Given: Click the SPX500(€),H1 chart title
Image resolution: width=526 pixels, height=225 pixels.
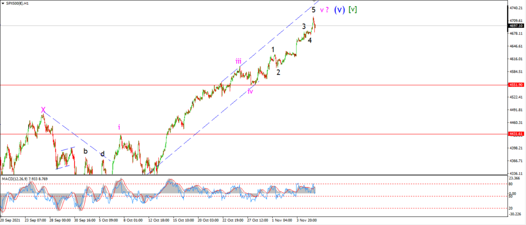Looking at the screenshot, I should pos(17,3).
